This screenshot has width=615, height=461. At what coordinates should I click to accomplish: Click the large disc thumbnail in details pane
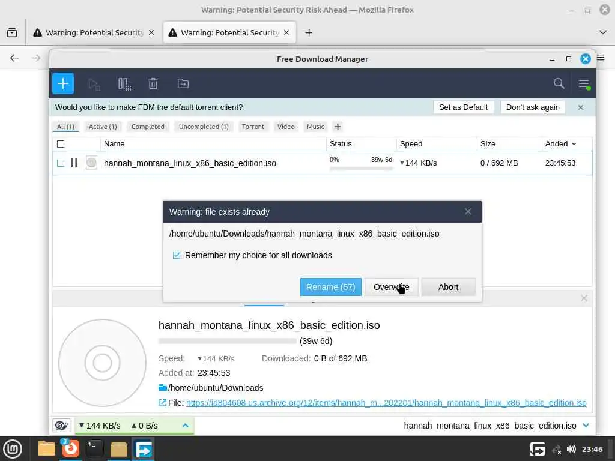[x=102, y=363]
